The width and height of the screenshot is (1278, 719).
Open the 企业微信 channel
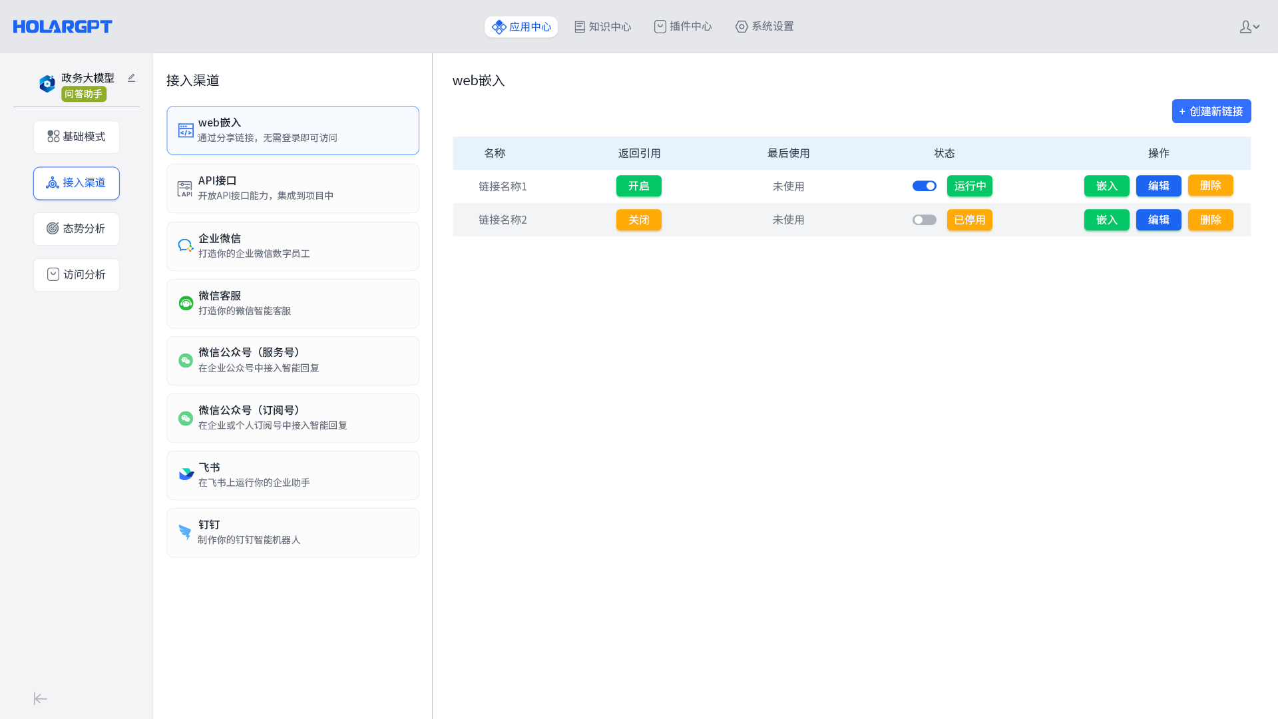click(x=293, y=246)
